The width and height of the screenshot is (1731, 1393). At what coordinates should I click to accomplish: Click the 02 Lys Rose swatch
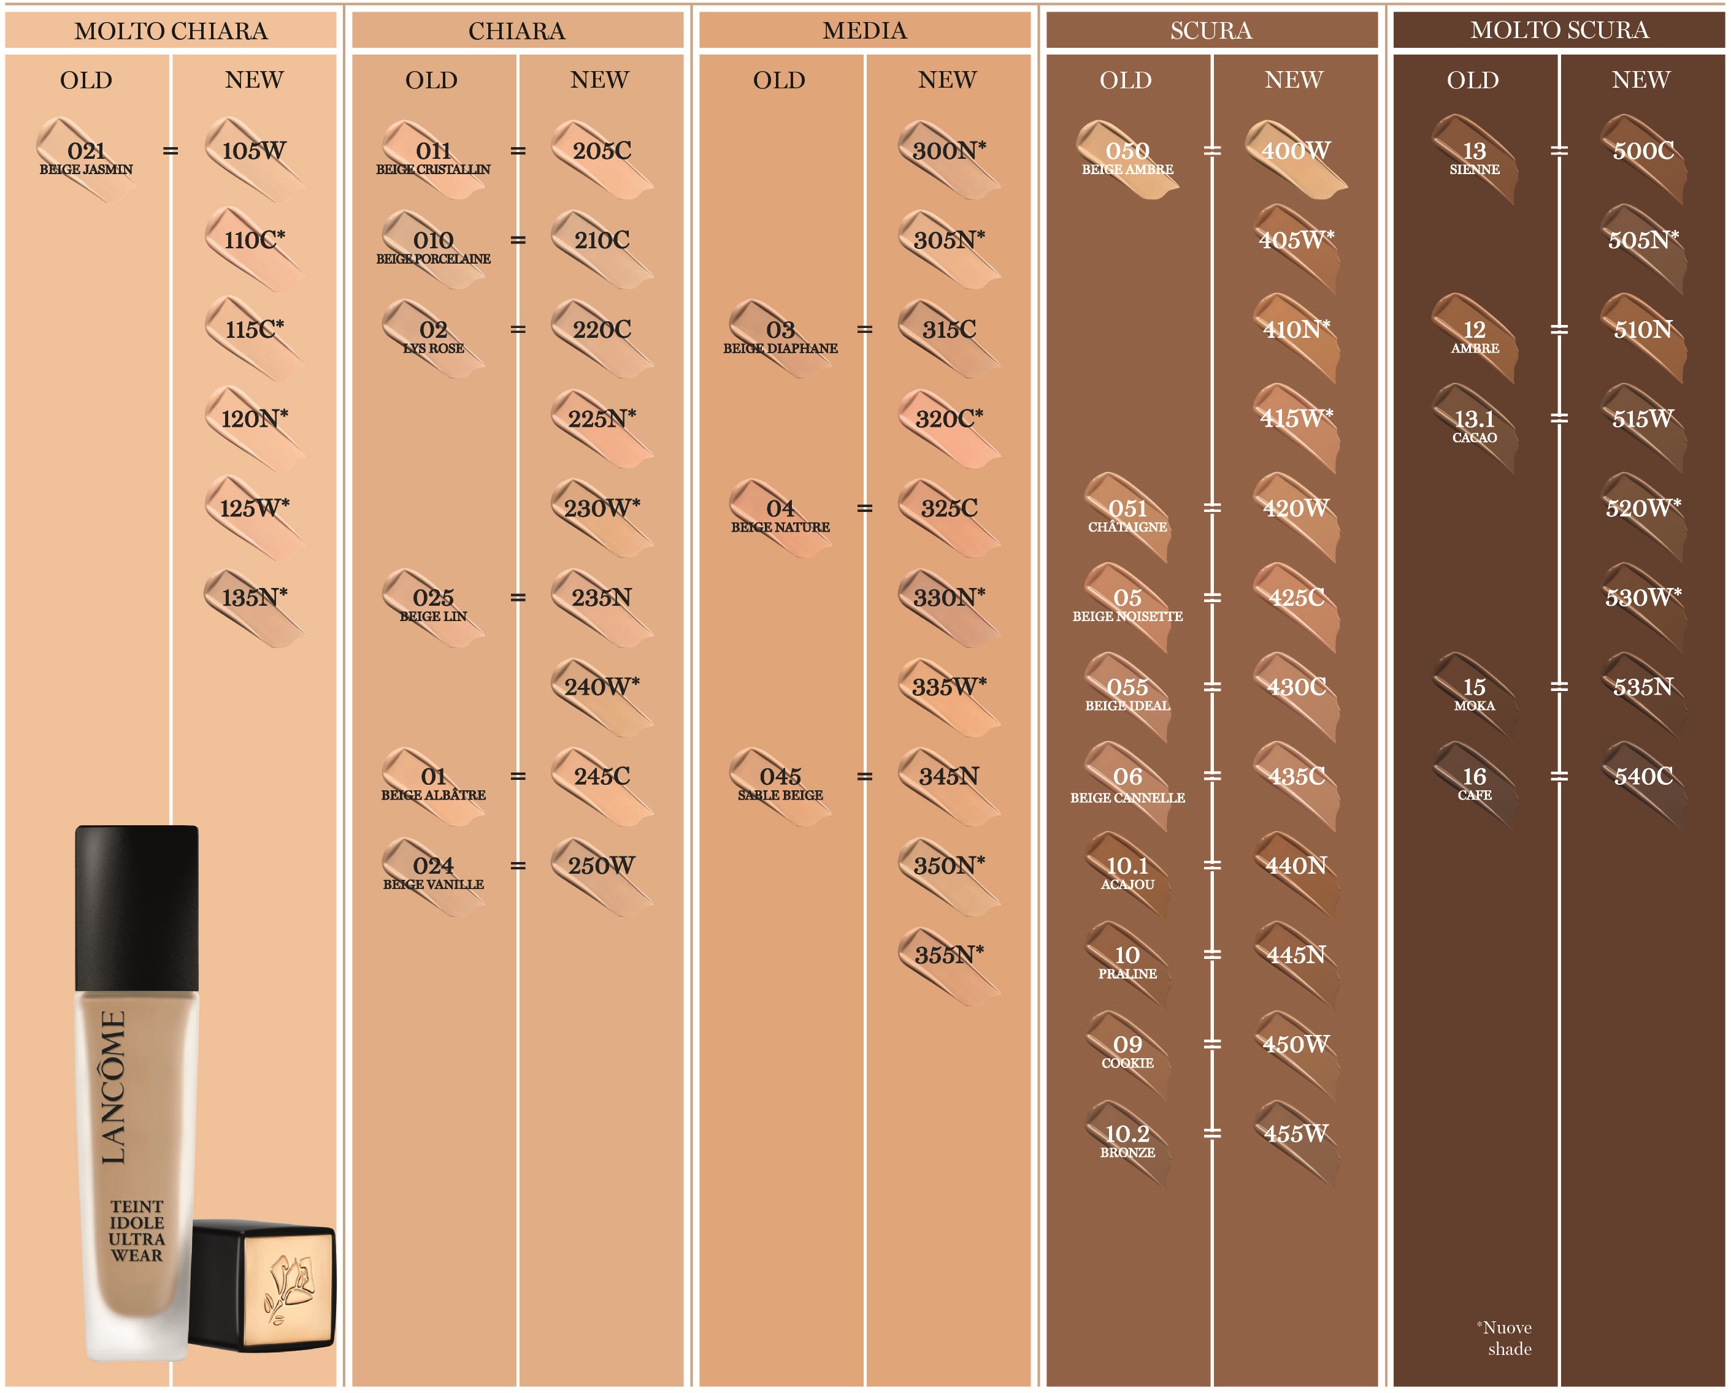click(434, 338)
